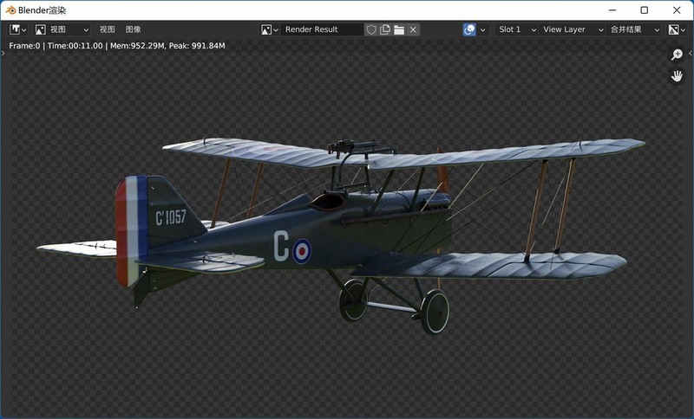This screenshot has width=694, height=419.
Task: Open the 视图 menu
Action: (107, 29)
